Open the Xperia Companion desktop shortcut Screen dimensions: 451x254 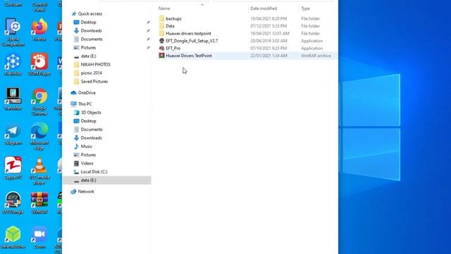coord(13,32)
